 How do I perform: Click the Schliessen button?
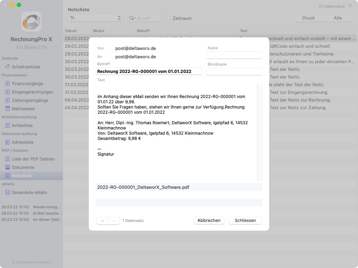tap(245, 221)
